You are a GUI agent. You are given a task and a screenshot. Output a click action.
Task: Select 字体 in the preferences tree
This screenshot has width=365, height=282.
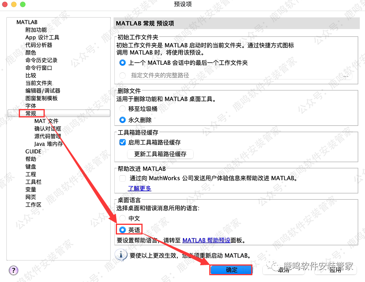coord(31,106)
